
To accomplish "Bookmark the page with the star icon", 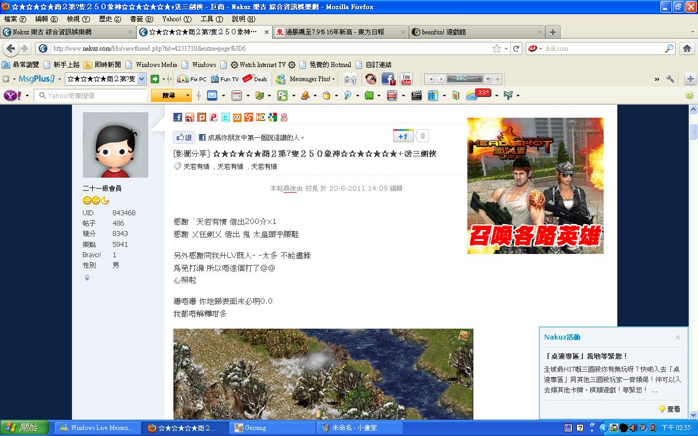I will click(x=496, y=49).
